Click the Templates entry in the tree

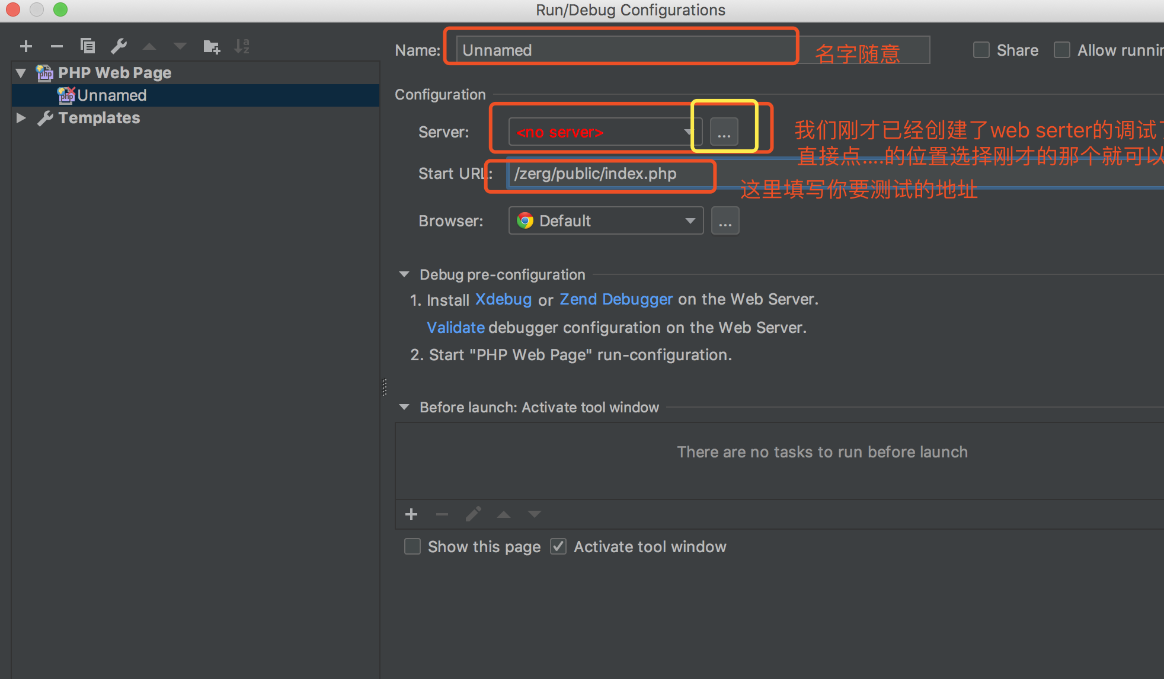point(99,118)
